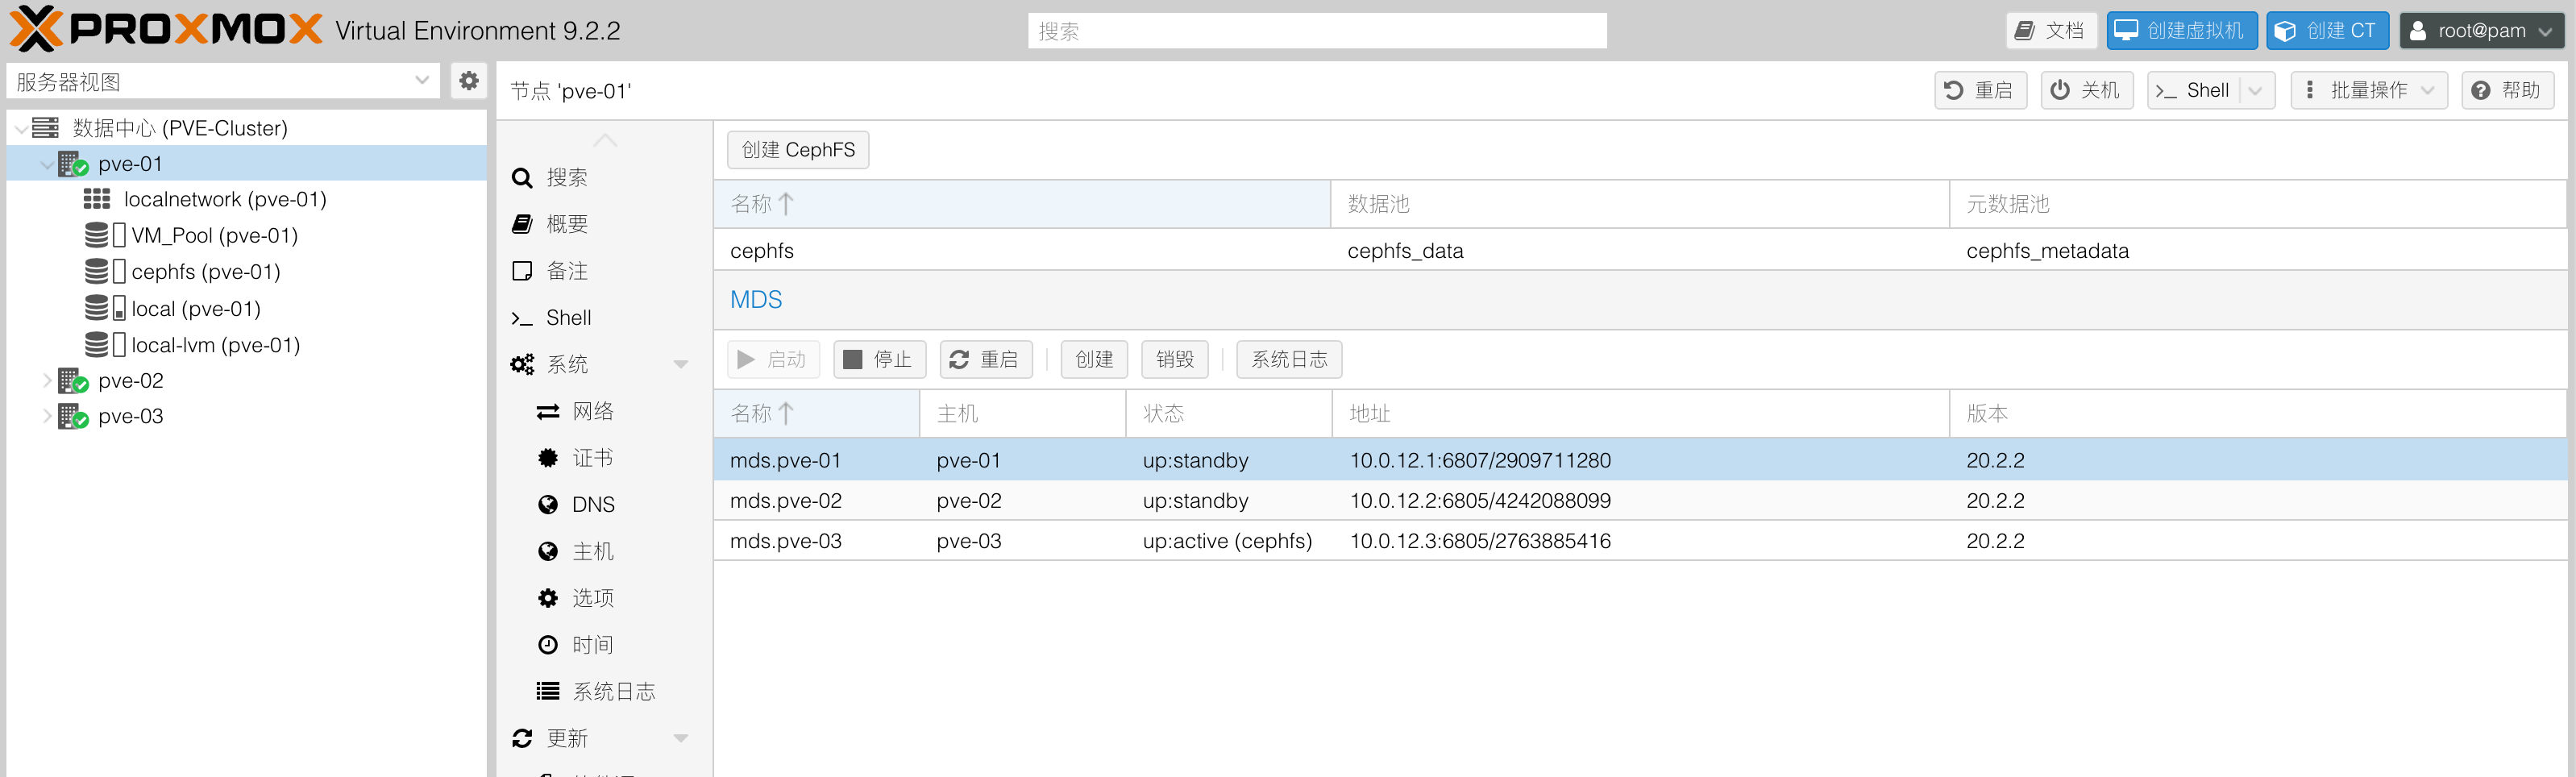Click the notes sticky-note icon
This screenshot has width=2576, height=777.
tap(522, 271)
